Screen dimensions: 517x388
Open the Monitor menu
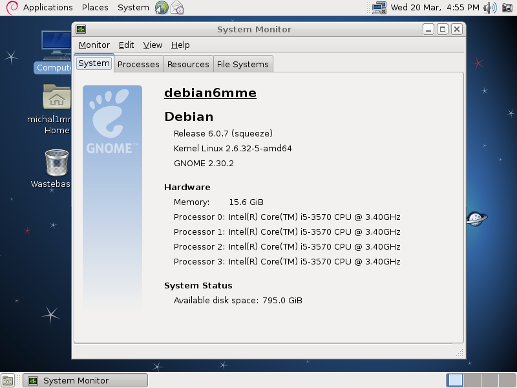94,45
